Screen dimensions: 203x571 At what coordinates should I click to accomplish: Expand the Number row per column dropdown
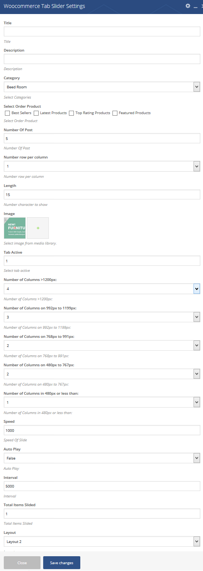tap(102, 166)
